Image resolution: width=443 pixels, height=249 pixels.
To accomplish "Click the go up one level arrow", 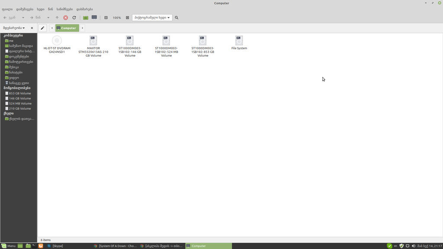I will [x=57, y=17].
